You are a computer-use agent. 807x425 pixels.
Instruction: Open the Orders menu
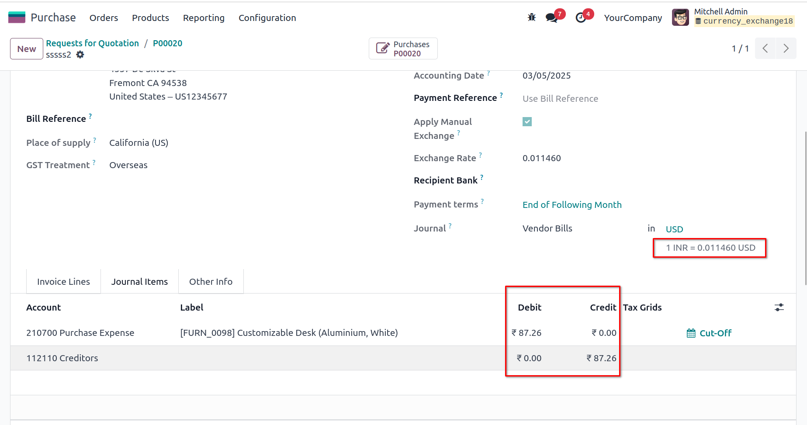pos(104,18)
